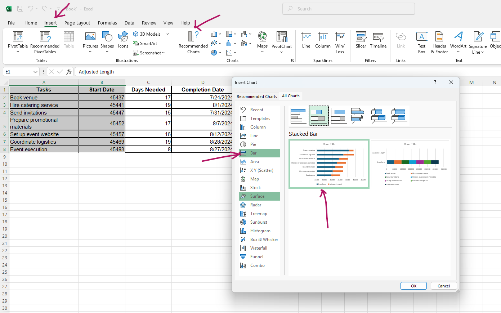Open the Shapes gallery
The height and width of the screenshot is (313, 501).
[107, 42]
